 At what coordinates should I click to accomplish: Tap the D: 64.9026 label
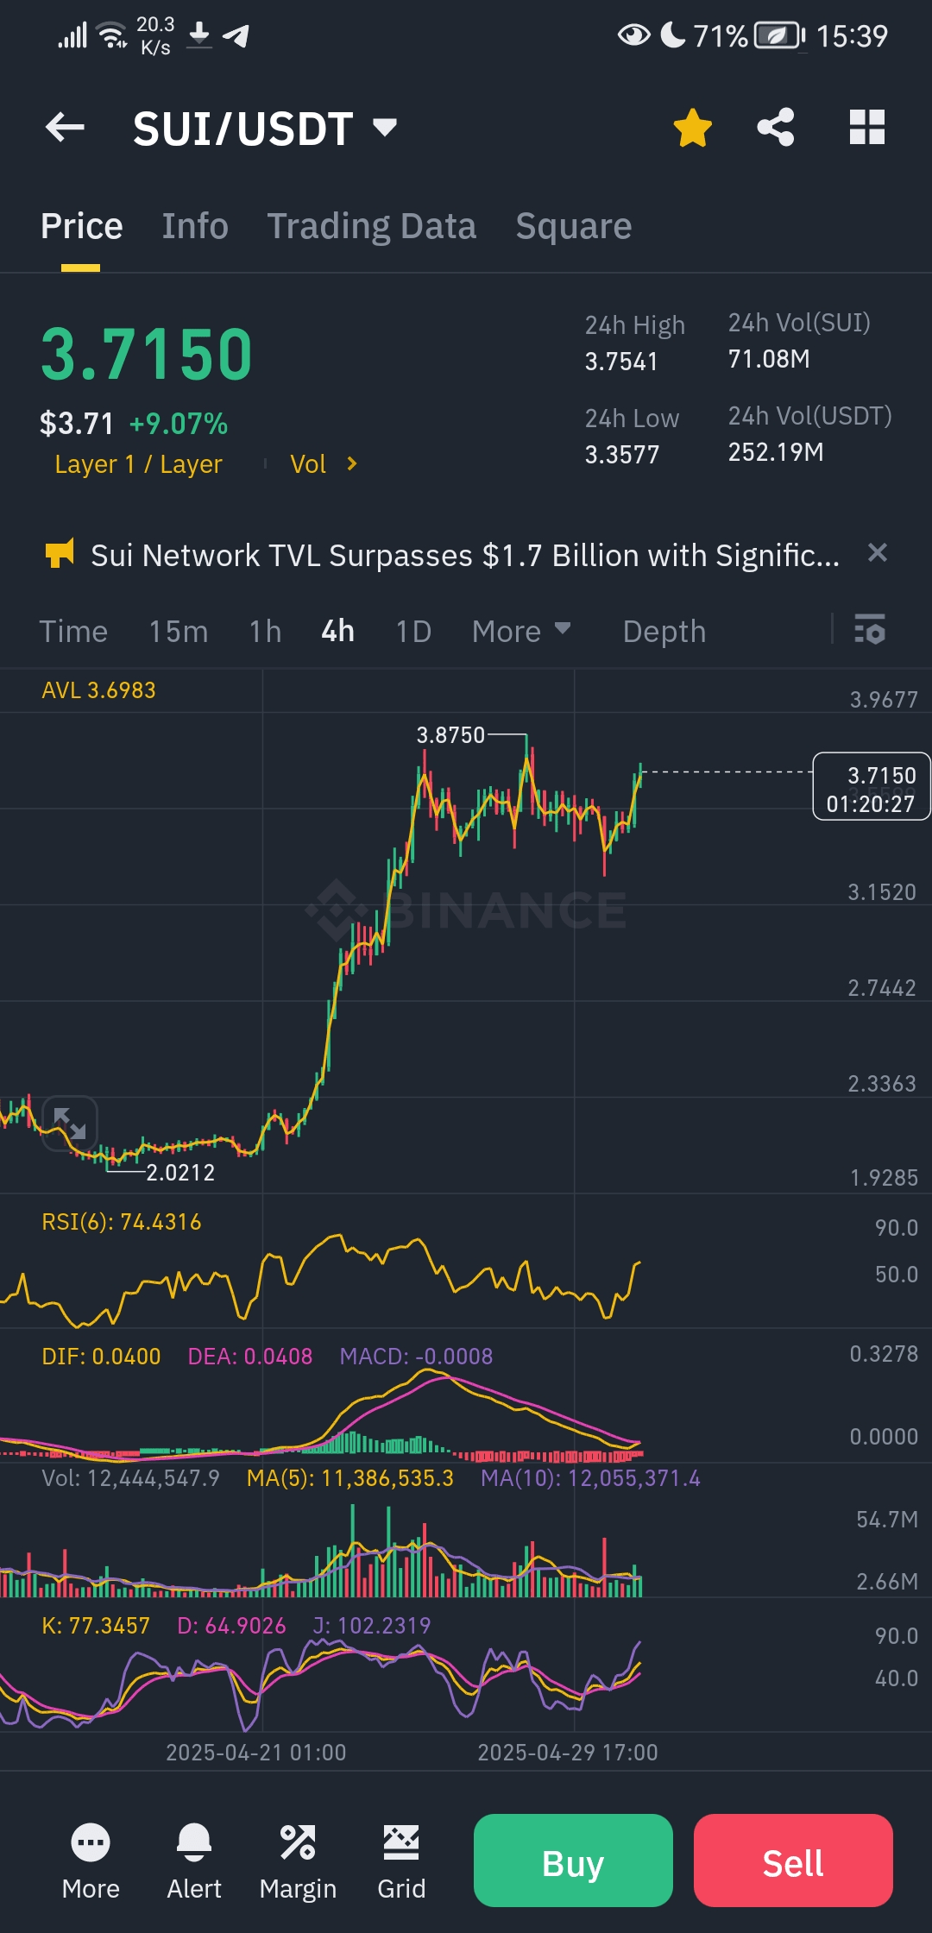[x=231, y=1626]
